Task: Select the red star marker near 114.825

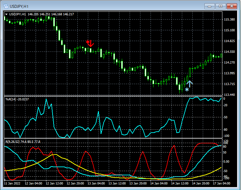Action: click(x=88, y=42)
